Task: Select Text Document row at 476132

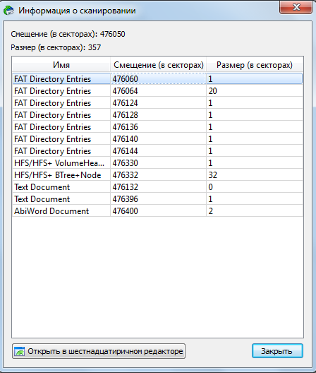Action: (x=157, y=187)
